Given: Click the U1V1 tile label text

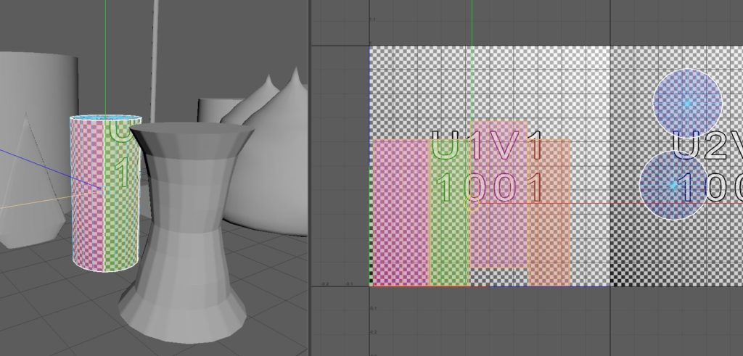Looking at the screenshot, I should tap(488, 146).
